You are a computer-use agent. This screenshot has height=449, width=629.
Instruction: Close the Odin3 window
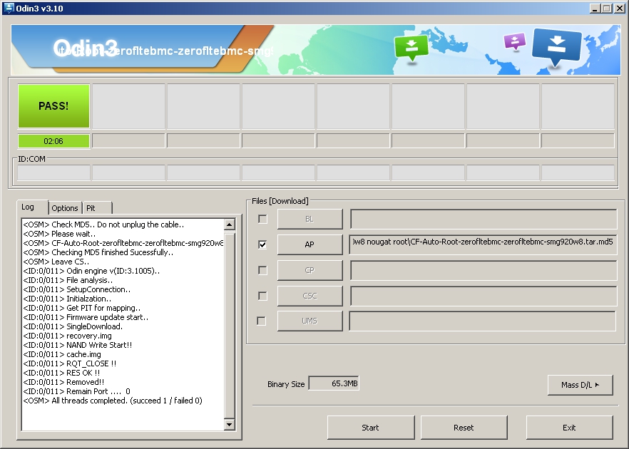(619, 8)
